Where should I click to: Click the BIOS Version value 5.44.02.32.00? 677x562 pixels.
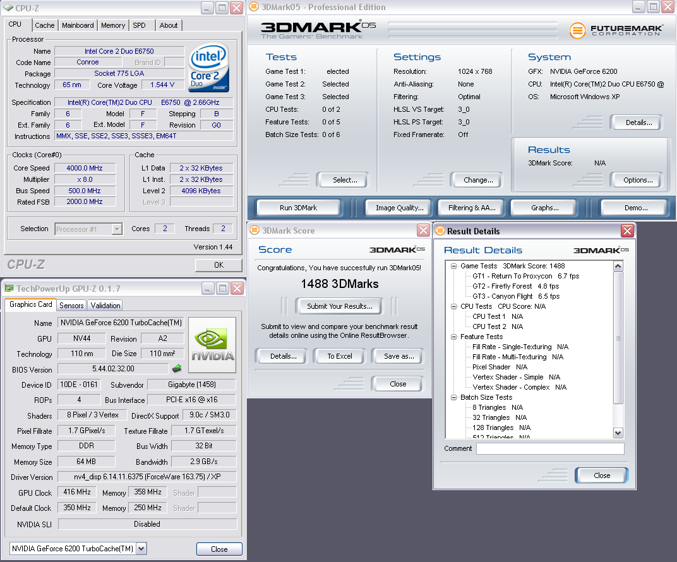pos(113,369)
